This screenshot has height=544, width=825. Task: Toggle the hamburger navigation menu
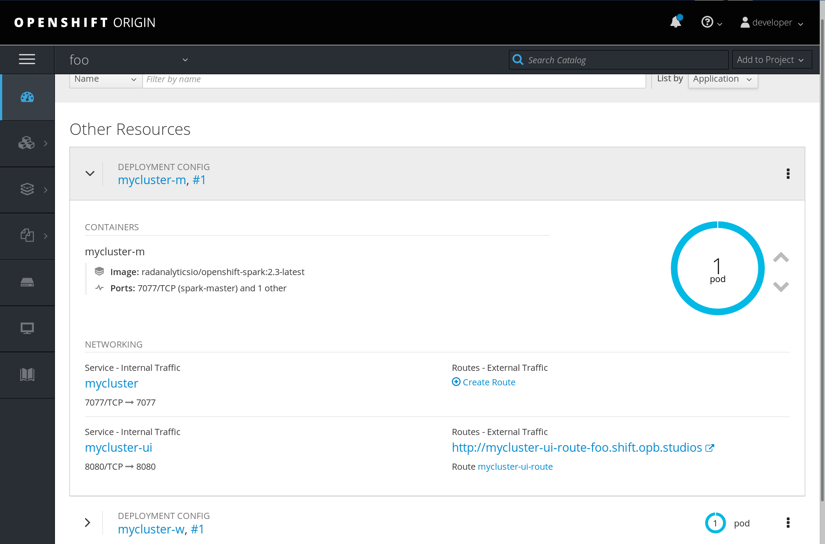point(27,59)
